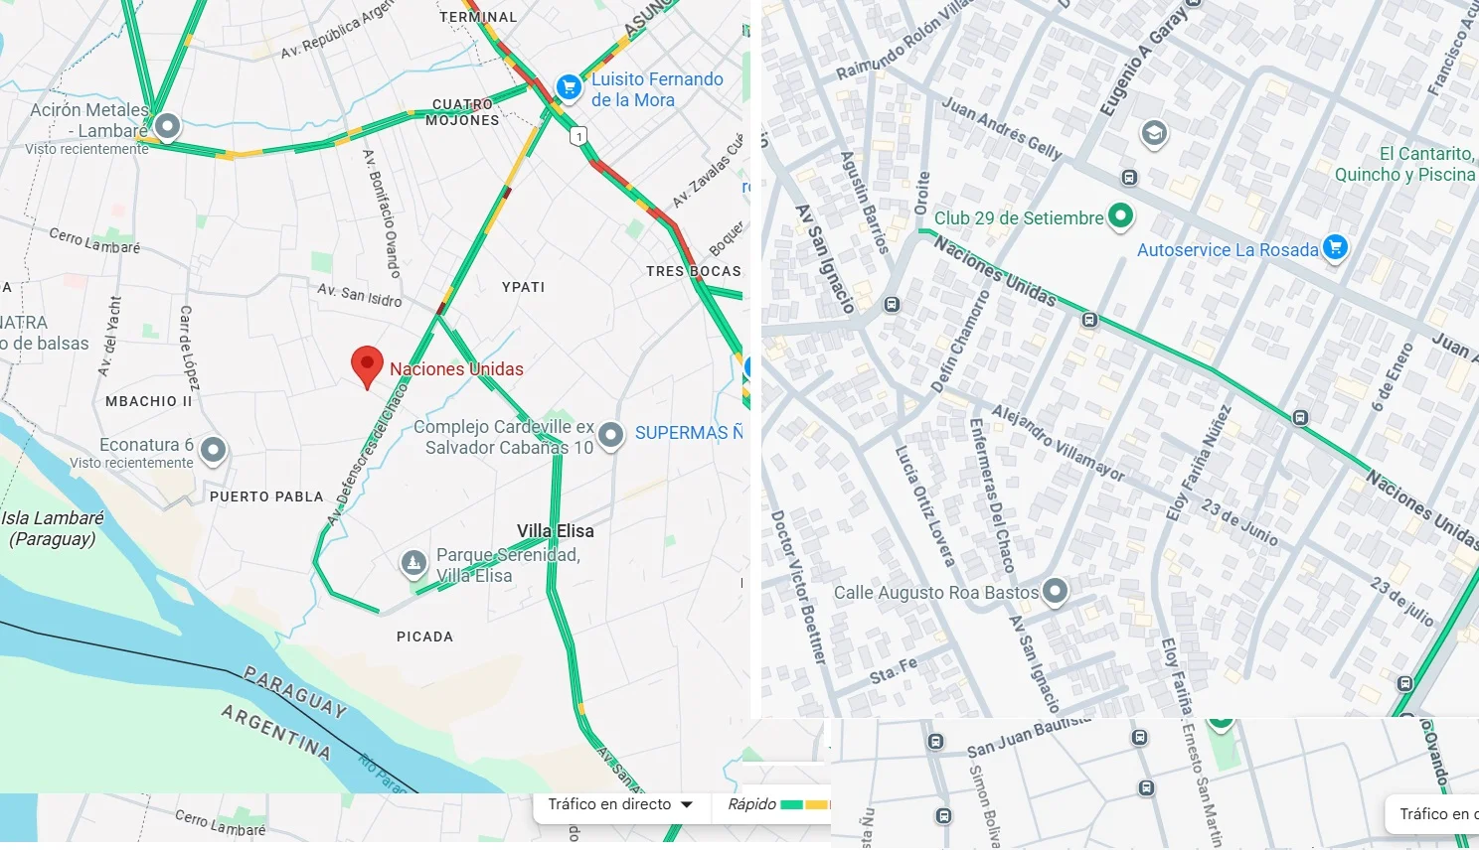Click Autoservice La Rosada shopping cart icon

(x=1336, y=247)
